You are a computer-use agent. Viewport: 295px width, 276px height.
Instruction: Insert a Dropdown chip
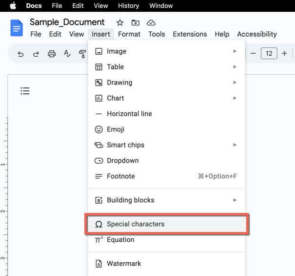pos(166,160)
